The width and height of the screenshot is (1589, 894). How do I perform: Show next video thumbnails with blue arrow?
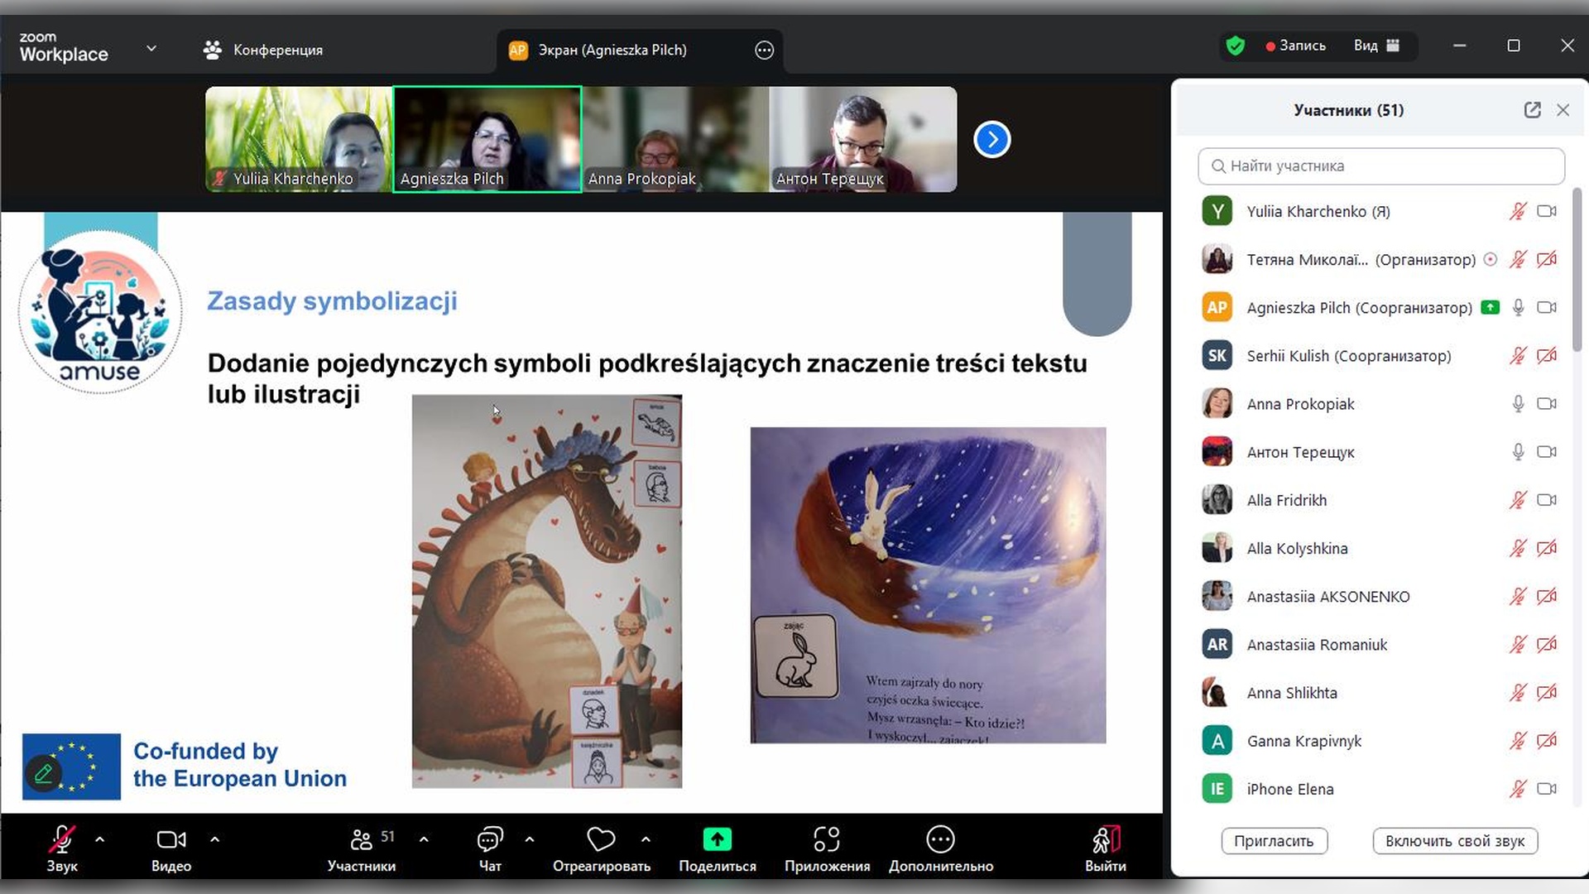[x=991, y=139]
